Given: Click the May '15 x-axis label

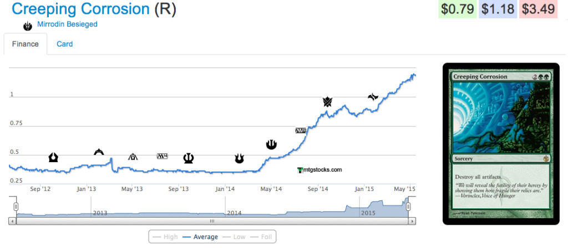Looking at the screenshot, I should [404, 189].
